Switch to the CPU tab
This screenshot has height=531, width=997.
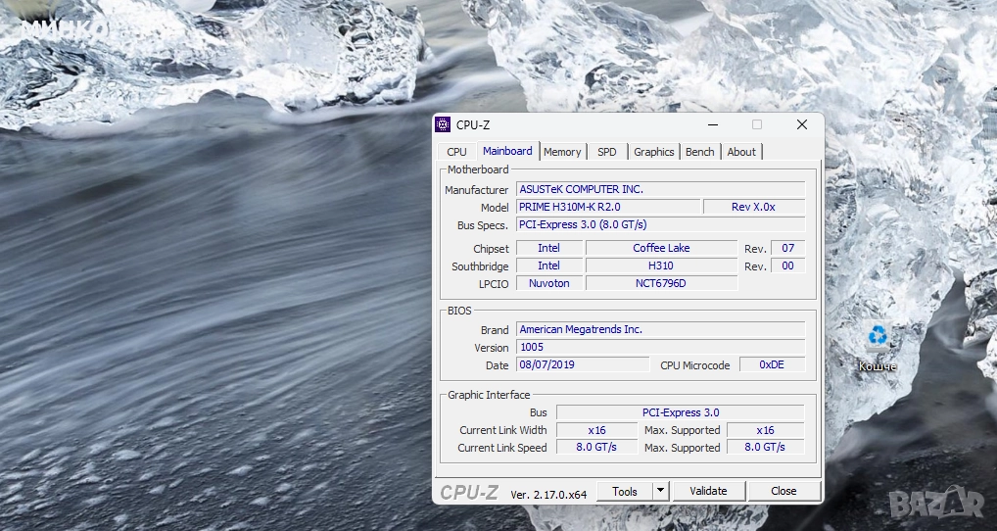point(456,152)
